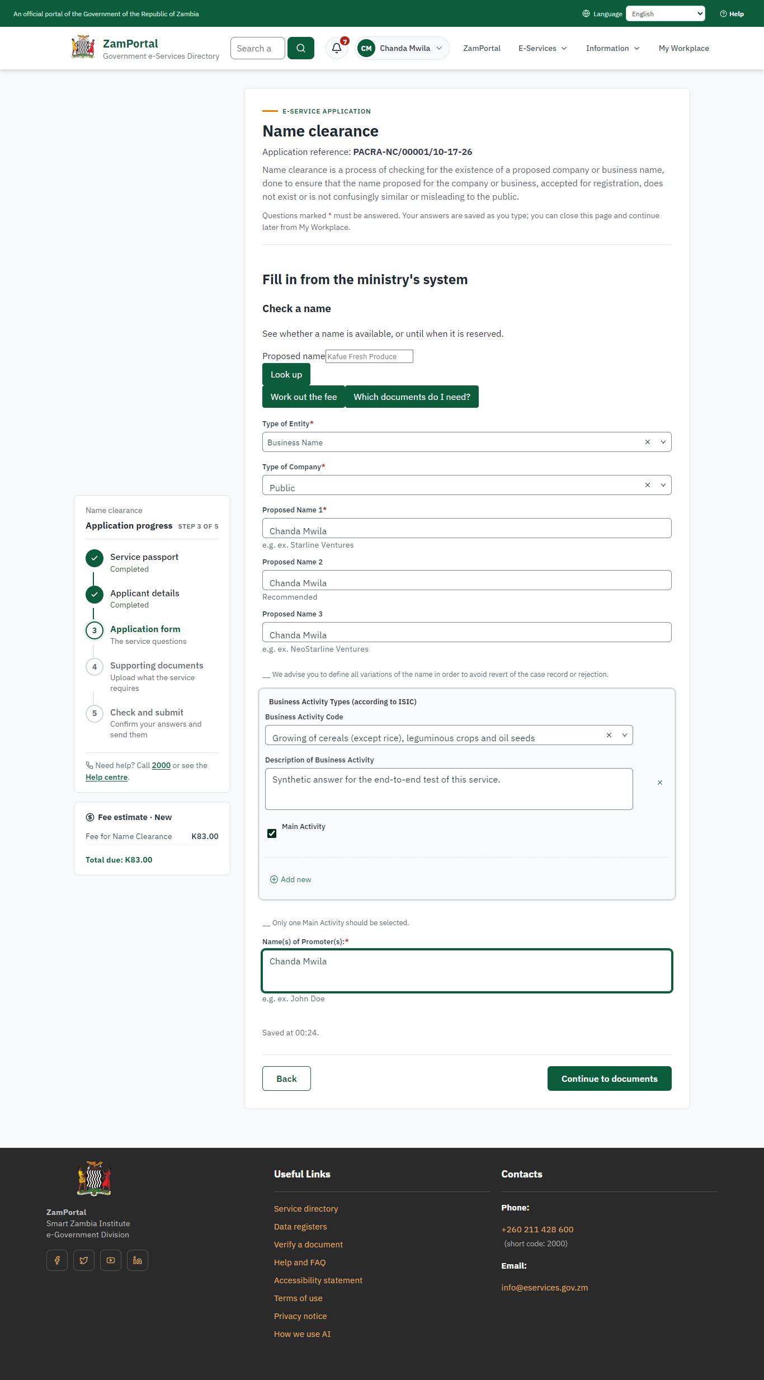This screenshot has height=1380, width=764.
Task: Go Back to previous step
Action: coord(286,1078)
